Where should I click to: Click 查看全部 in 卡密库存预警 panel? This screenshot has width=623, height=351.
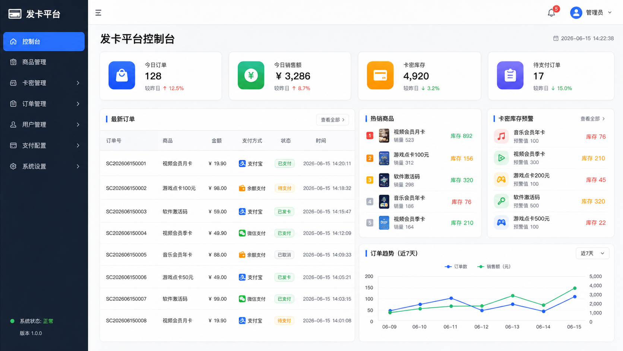[x=593, y=119]
